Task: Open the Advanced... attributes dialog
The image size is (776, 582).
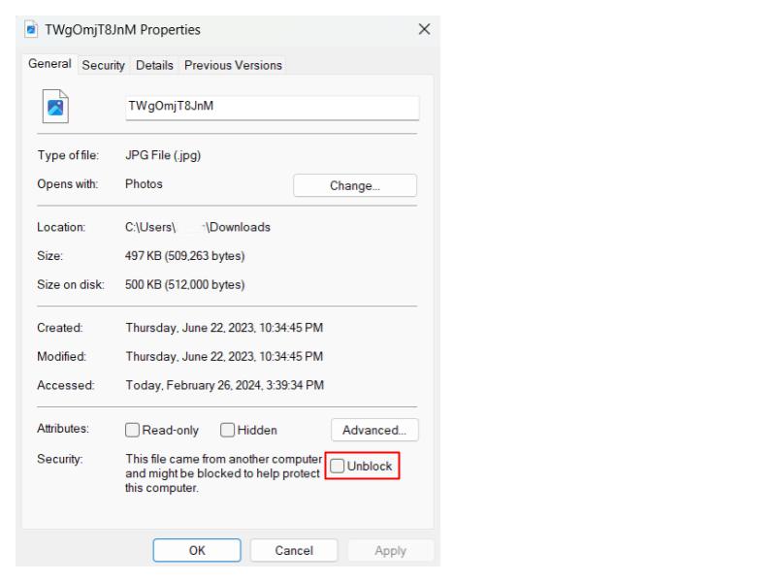Action: coord(373,430)
